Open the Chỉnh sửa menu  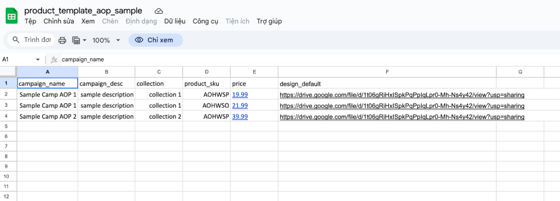pyautogui.click(x=59, y=21)
